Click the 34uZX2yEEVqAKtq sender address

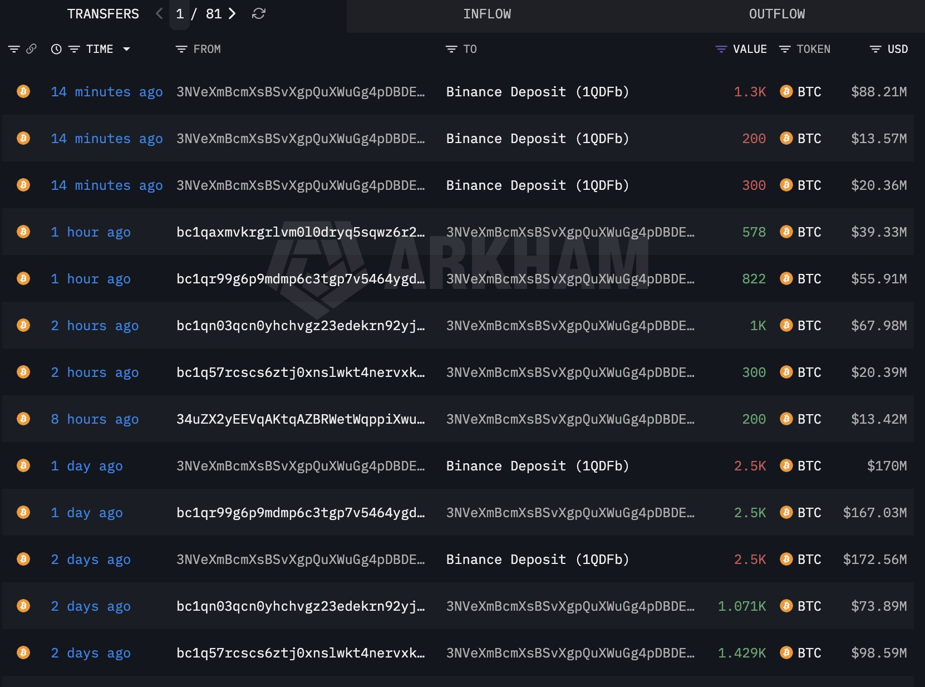(x=301, y=419)
